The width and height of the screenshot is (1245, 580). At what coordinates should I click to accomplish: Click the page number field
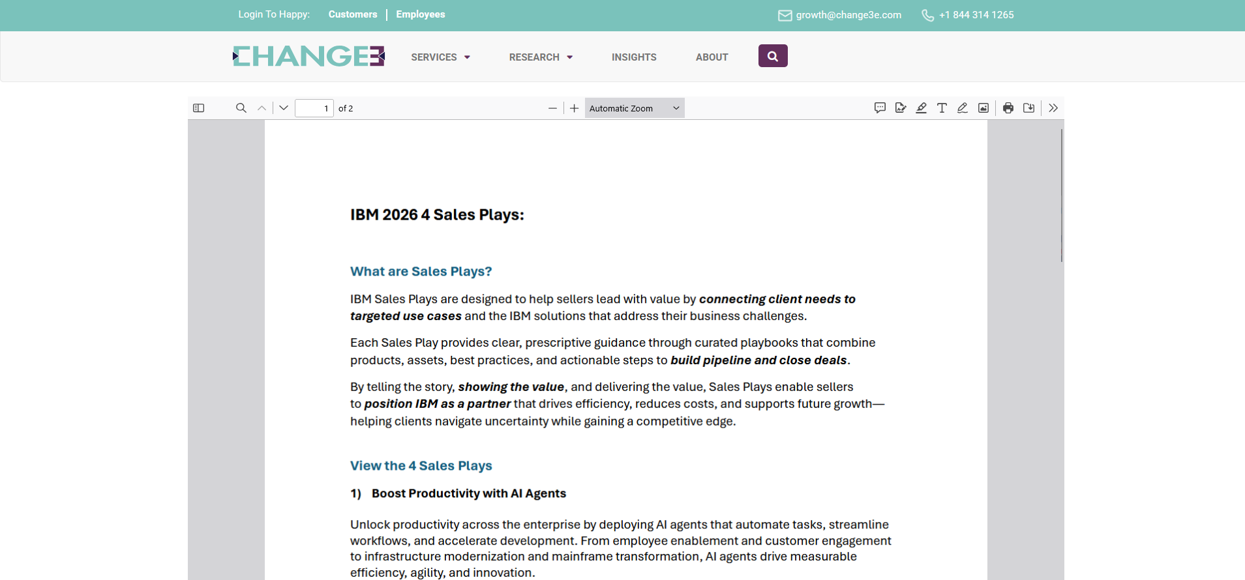click(x=314, y=108)
